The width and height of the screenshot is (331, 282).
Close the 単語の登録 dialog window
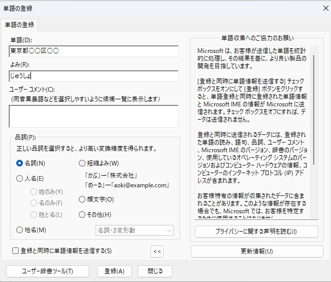(324, 8)
